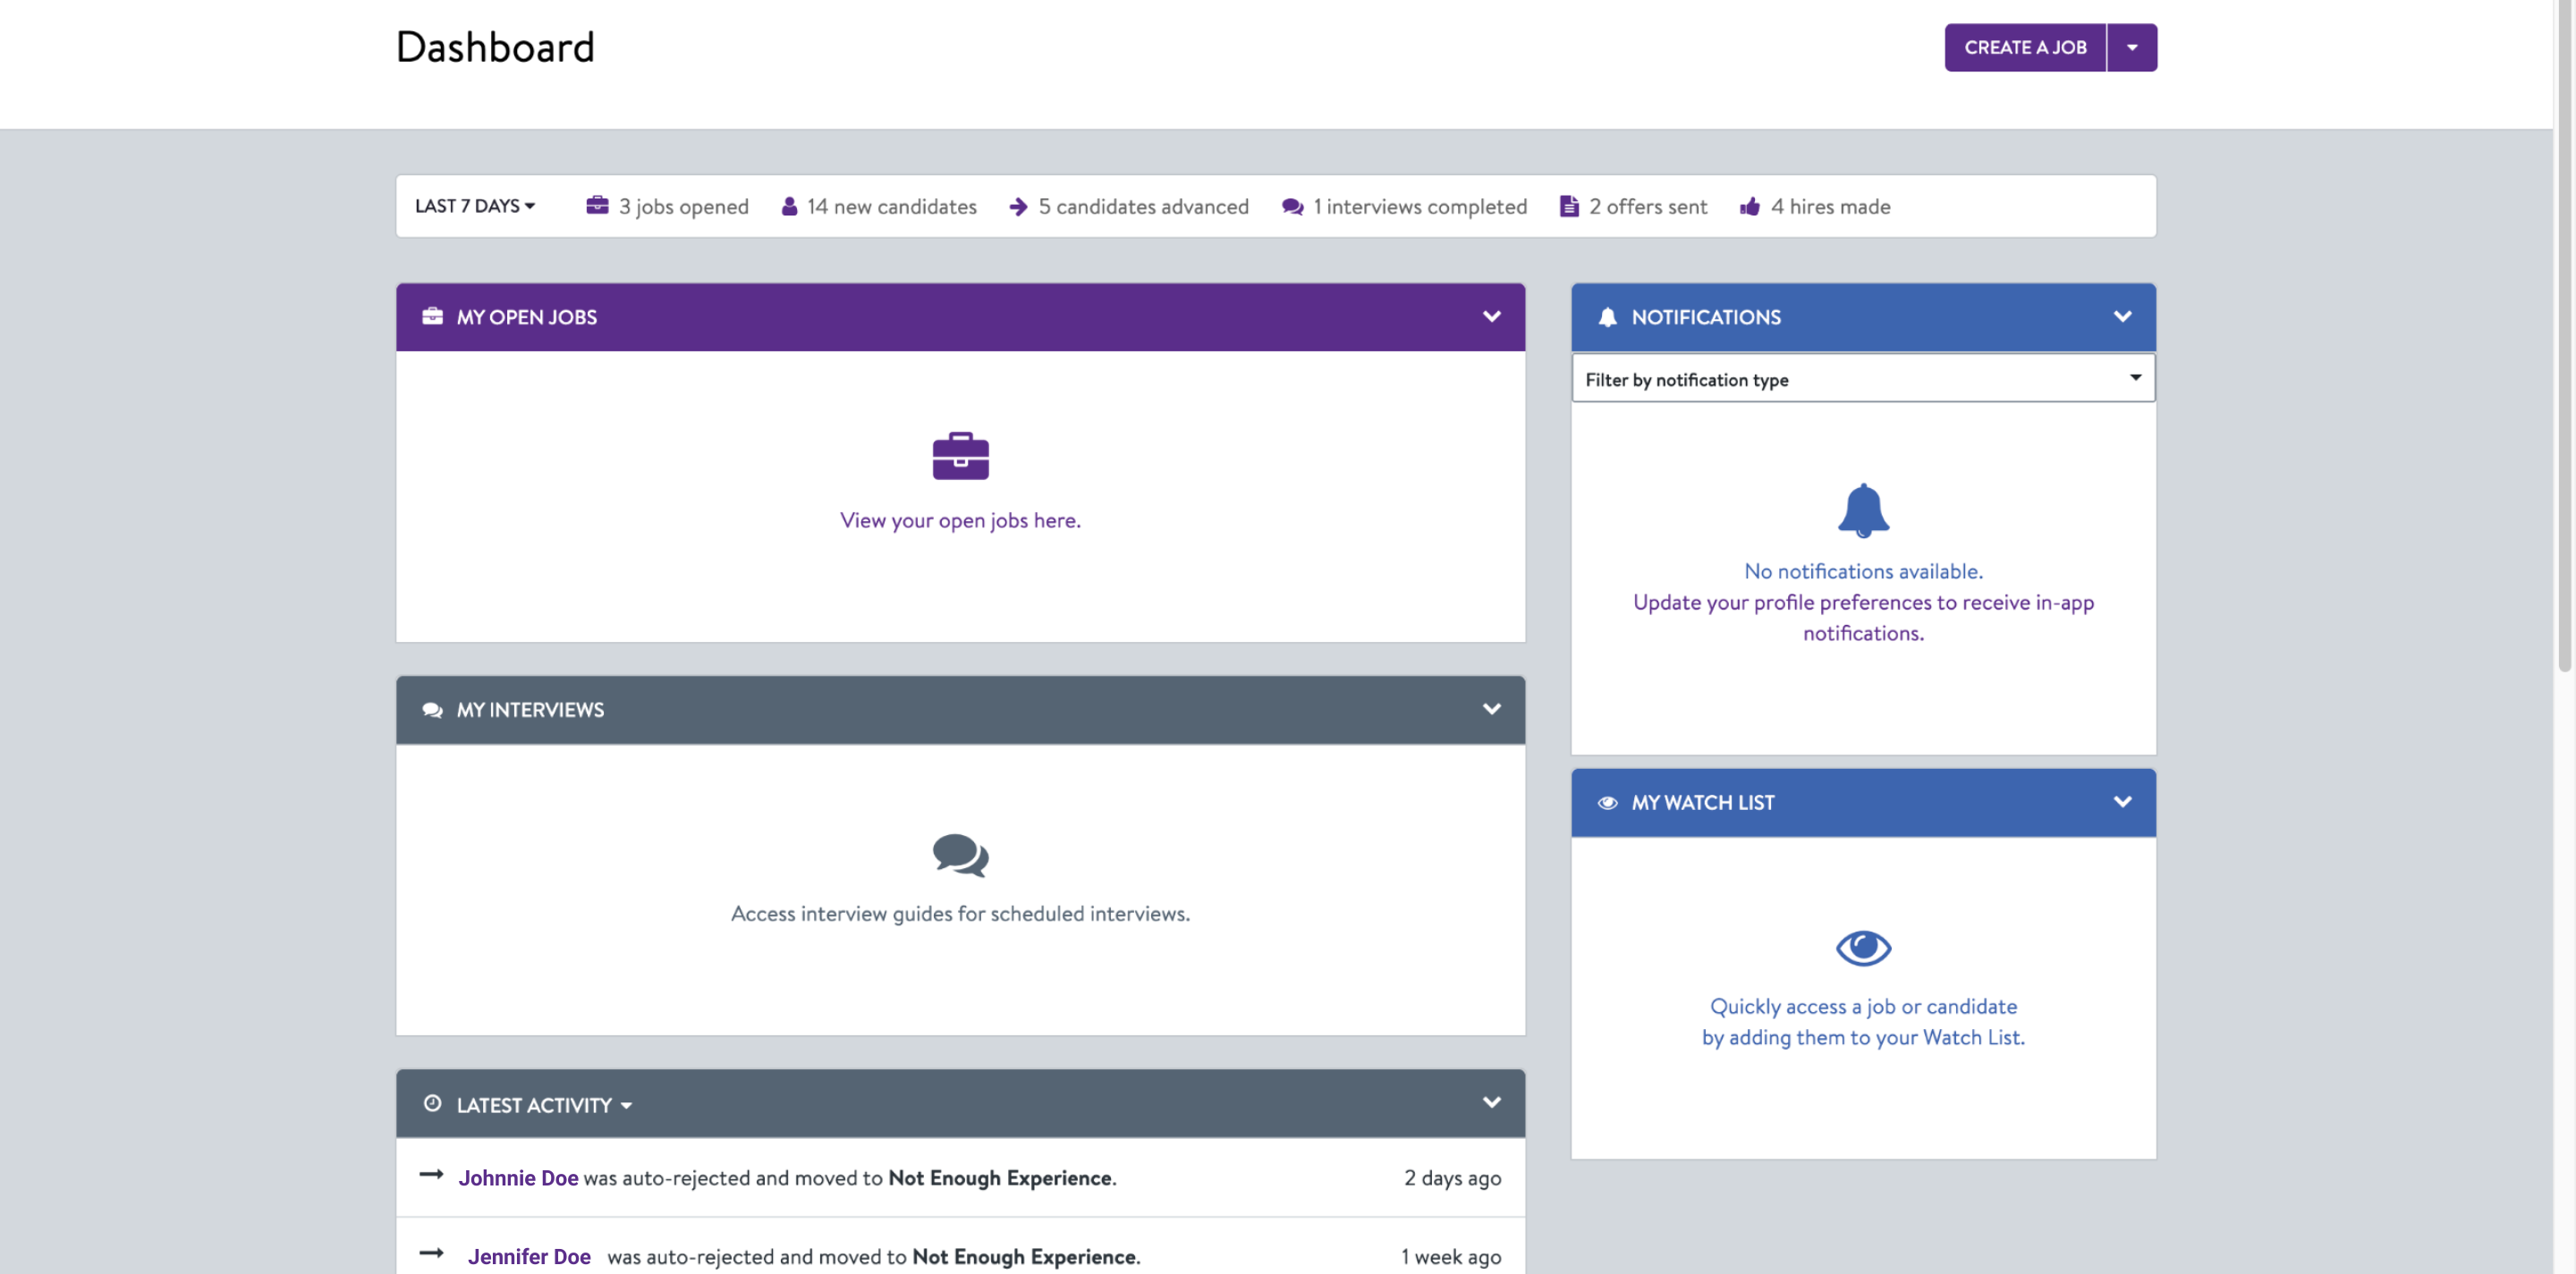Image resolution: width=2576 pixels, height=1274 pixels.
Task: Collapse the My Open Jobs panel
Action: [1491, 316]
